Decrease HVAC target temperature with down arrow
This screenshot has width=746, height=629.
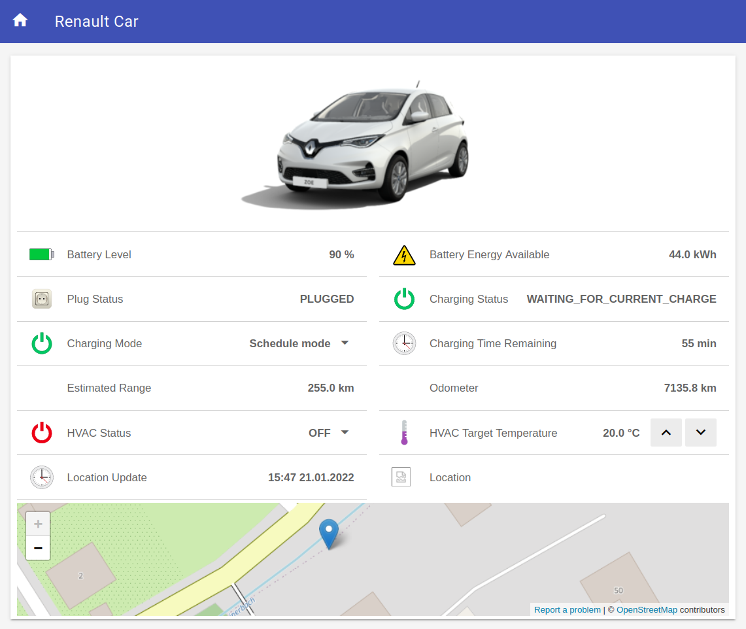701,433
